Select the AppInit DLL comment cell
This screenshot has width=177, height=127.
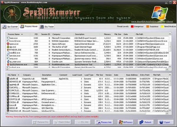point(65,79)
